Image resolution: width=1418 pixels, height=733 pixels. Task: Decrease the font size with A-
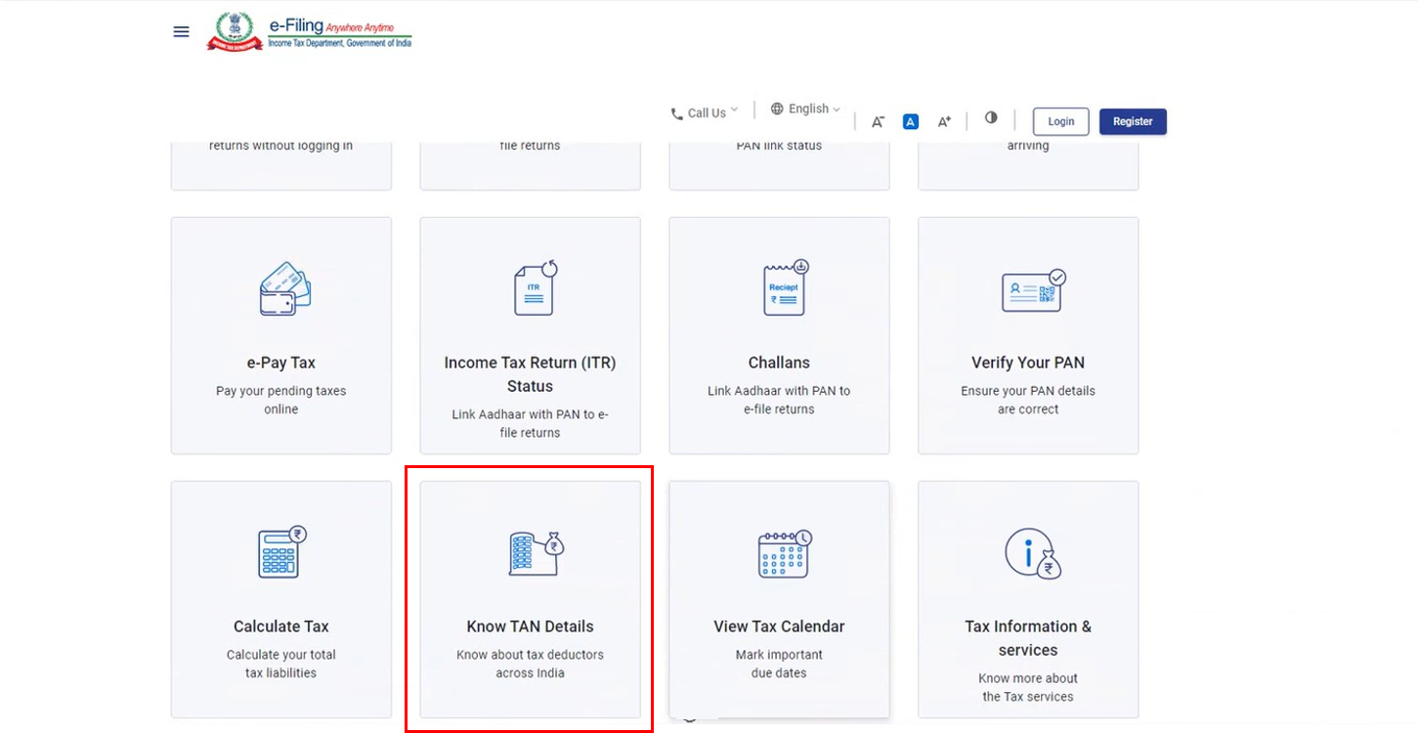point(878,122)
